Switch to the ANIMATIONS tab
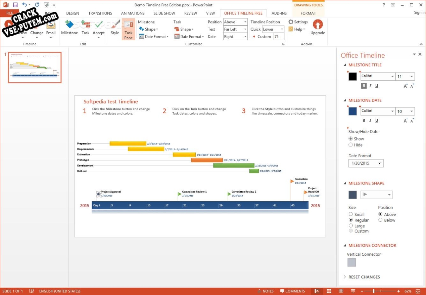Viewport: 426px width, 295px height. point(133,13)
